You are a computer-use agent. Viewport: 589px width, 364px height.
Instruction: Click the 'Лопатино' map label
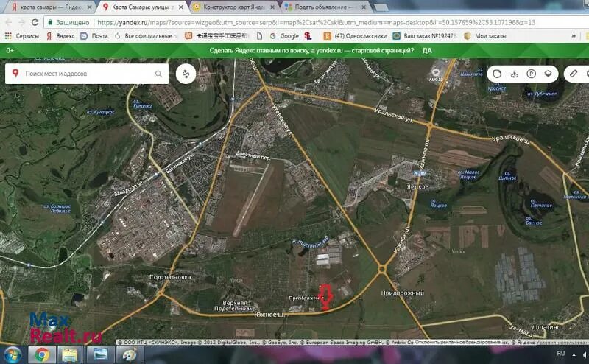pos(546,327)
